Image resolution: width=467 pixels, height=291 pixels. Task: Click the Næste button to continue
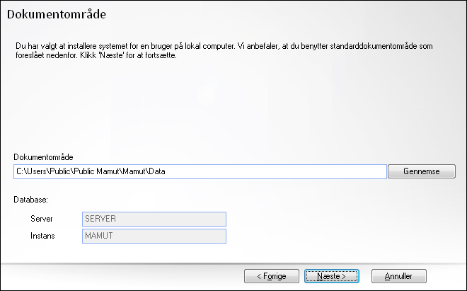(331, 276)
